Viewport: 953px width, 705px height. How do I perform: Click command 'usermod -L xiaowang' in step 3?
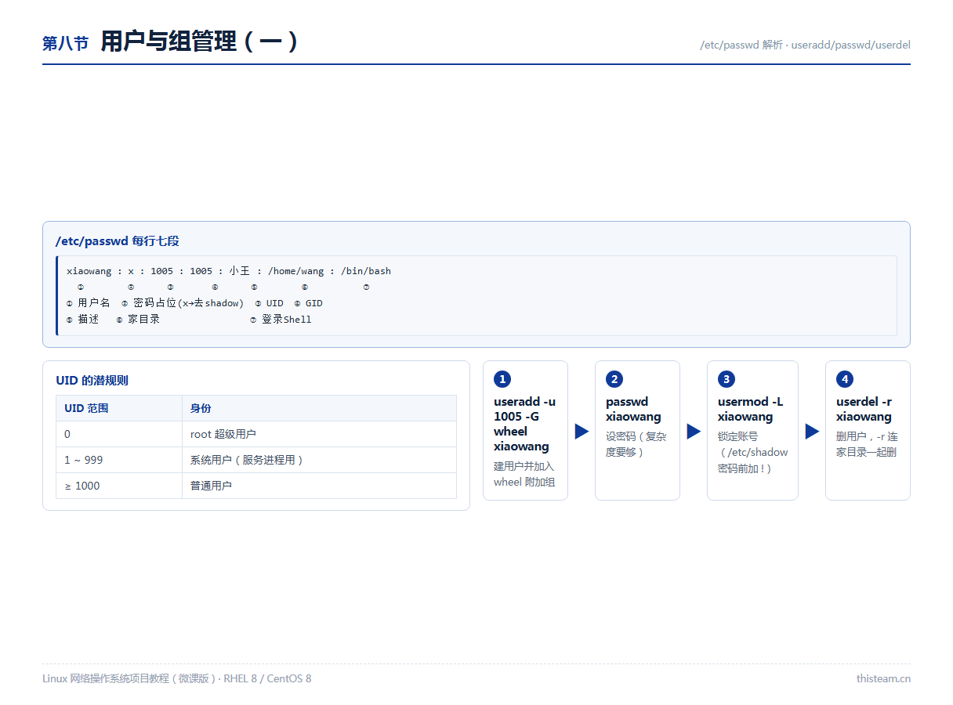[751, 409]
